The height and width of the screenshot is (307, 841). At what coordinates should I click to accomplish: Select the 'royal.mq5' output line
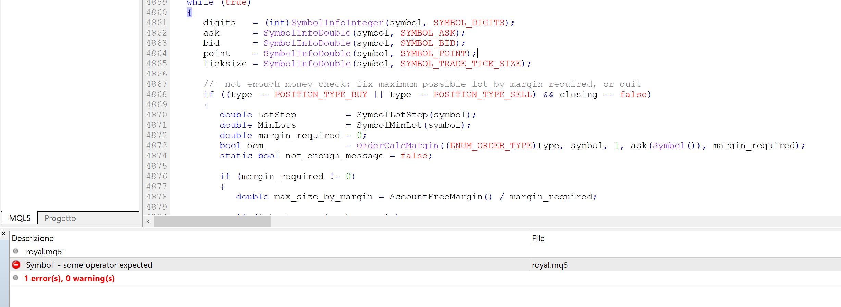coord(425,251)
